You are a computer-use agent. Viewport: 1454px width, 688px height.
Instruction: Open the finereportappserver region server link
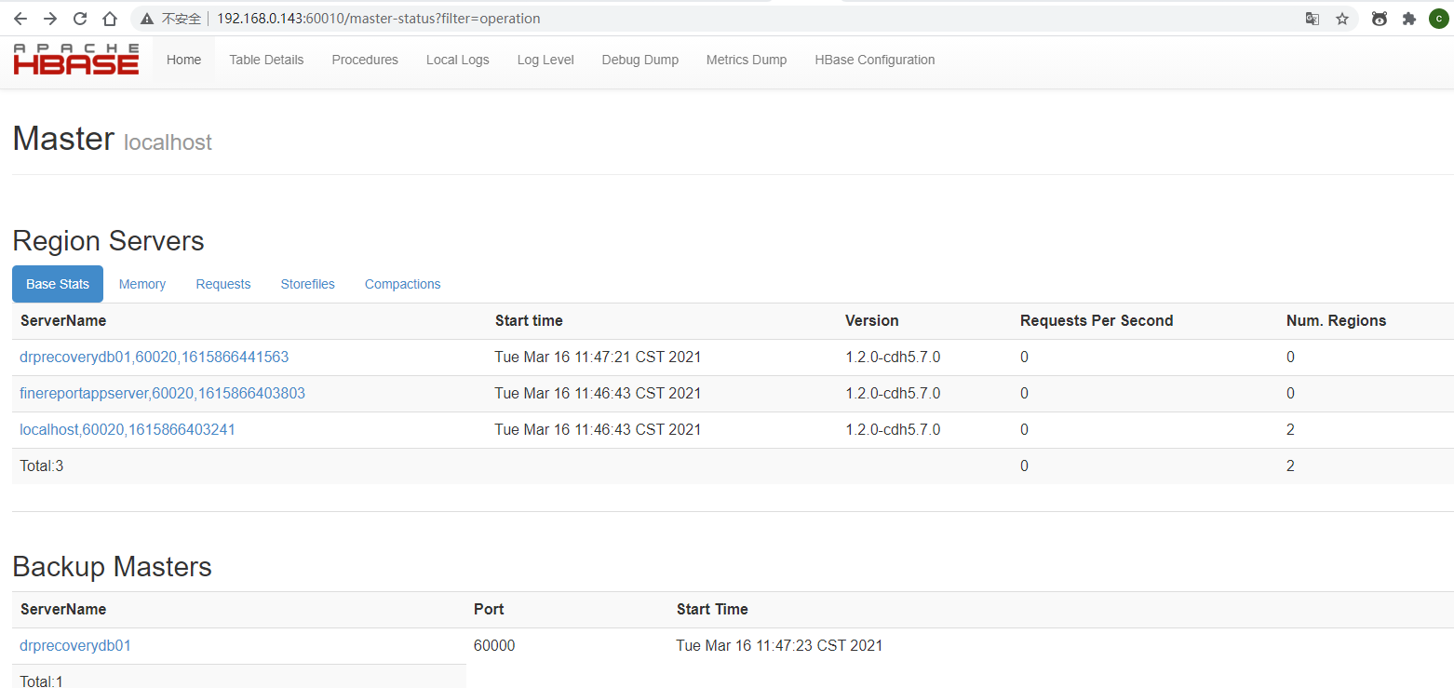click(x=162, y=394)
